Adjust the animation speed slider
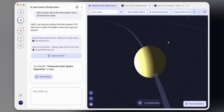The image size is (224, 112). point(152,103)
